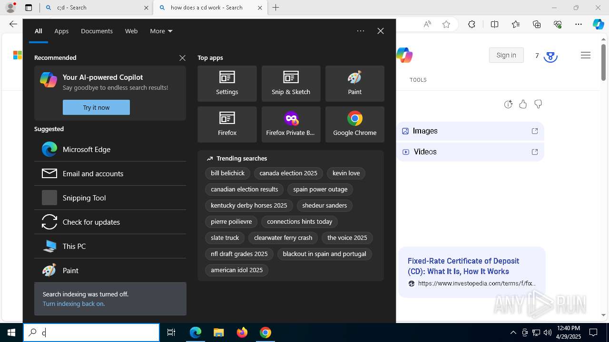Image resolution: width=609 pixels, height=342 pixels.
Task: Add this page to favorites star
Action: 446,24
